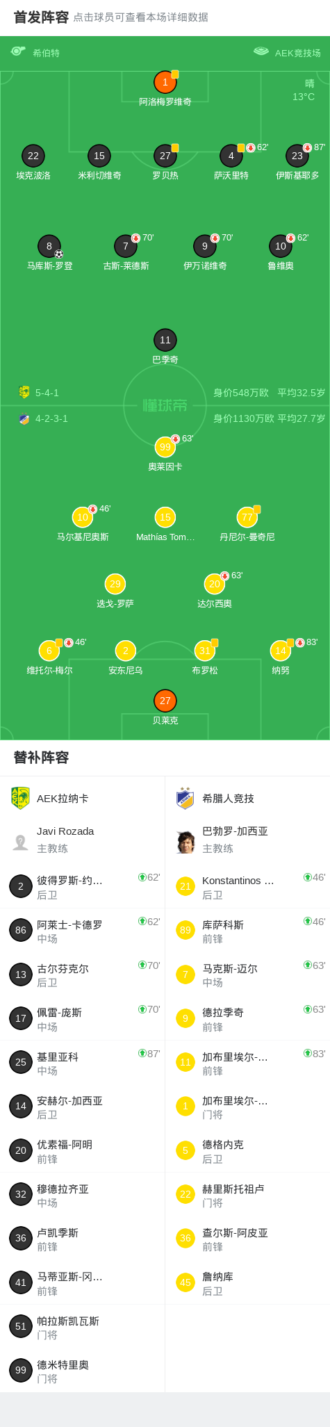Click the 5-4-1 formation label
This screenshot has width=330, height=1427.
tap(47, 393)
